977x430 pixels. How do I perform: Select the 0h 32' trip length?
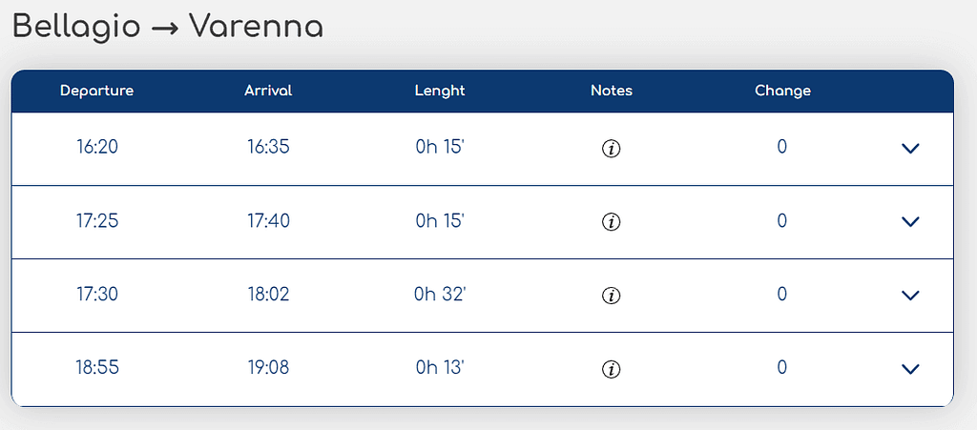click(440, 295)
